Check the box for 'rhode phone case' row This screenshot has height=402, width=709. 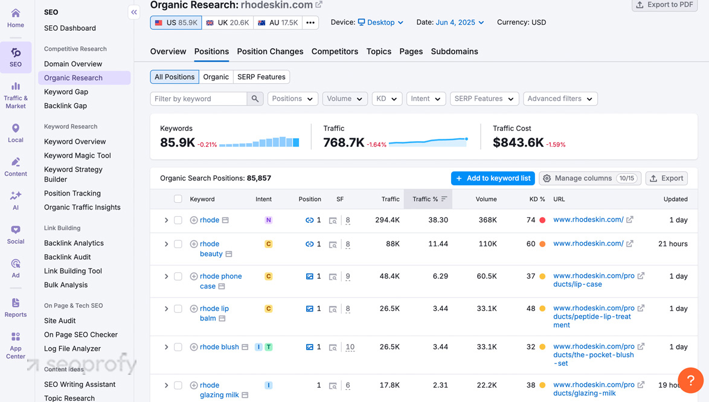178,276
